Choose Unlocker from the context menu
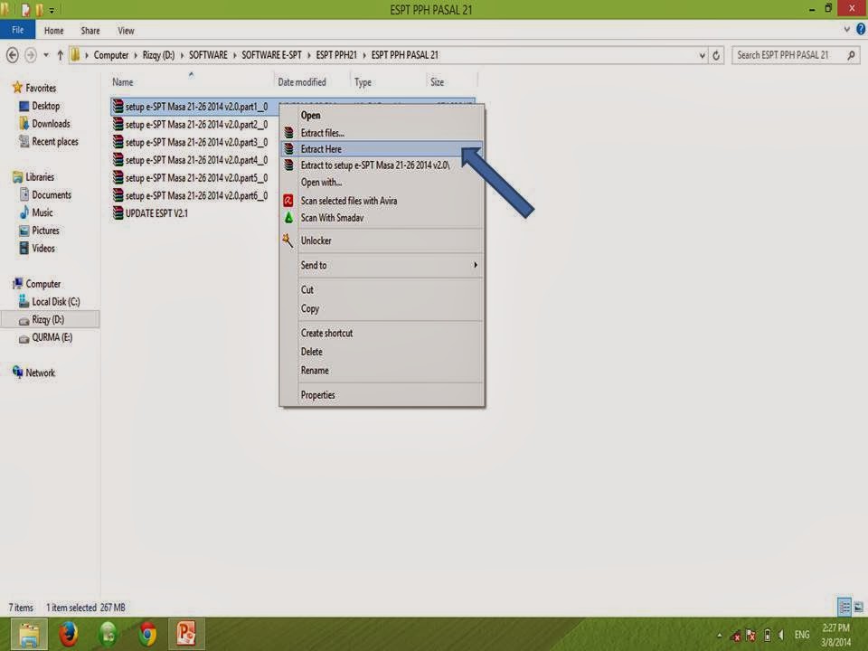Image resolution: width=868 pixels, height=651 pixels. coord(382,241)
